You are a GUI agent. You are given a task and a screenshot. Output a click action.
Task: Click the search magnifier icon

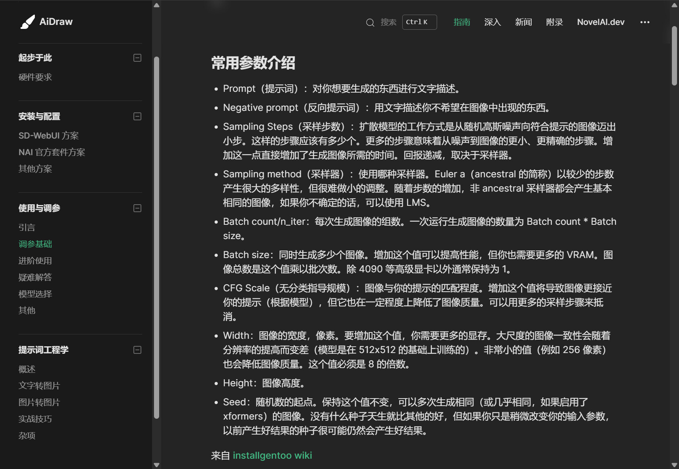pos(370,23)
